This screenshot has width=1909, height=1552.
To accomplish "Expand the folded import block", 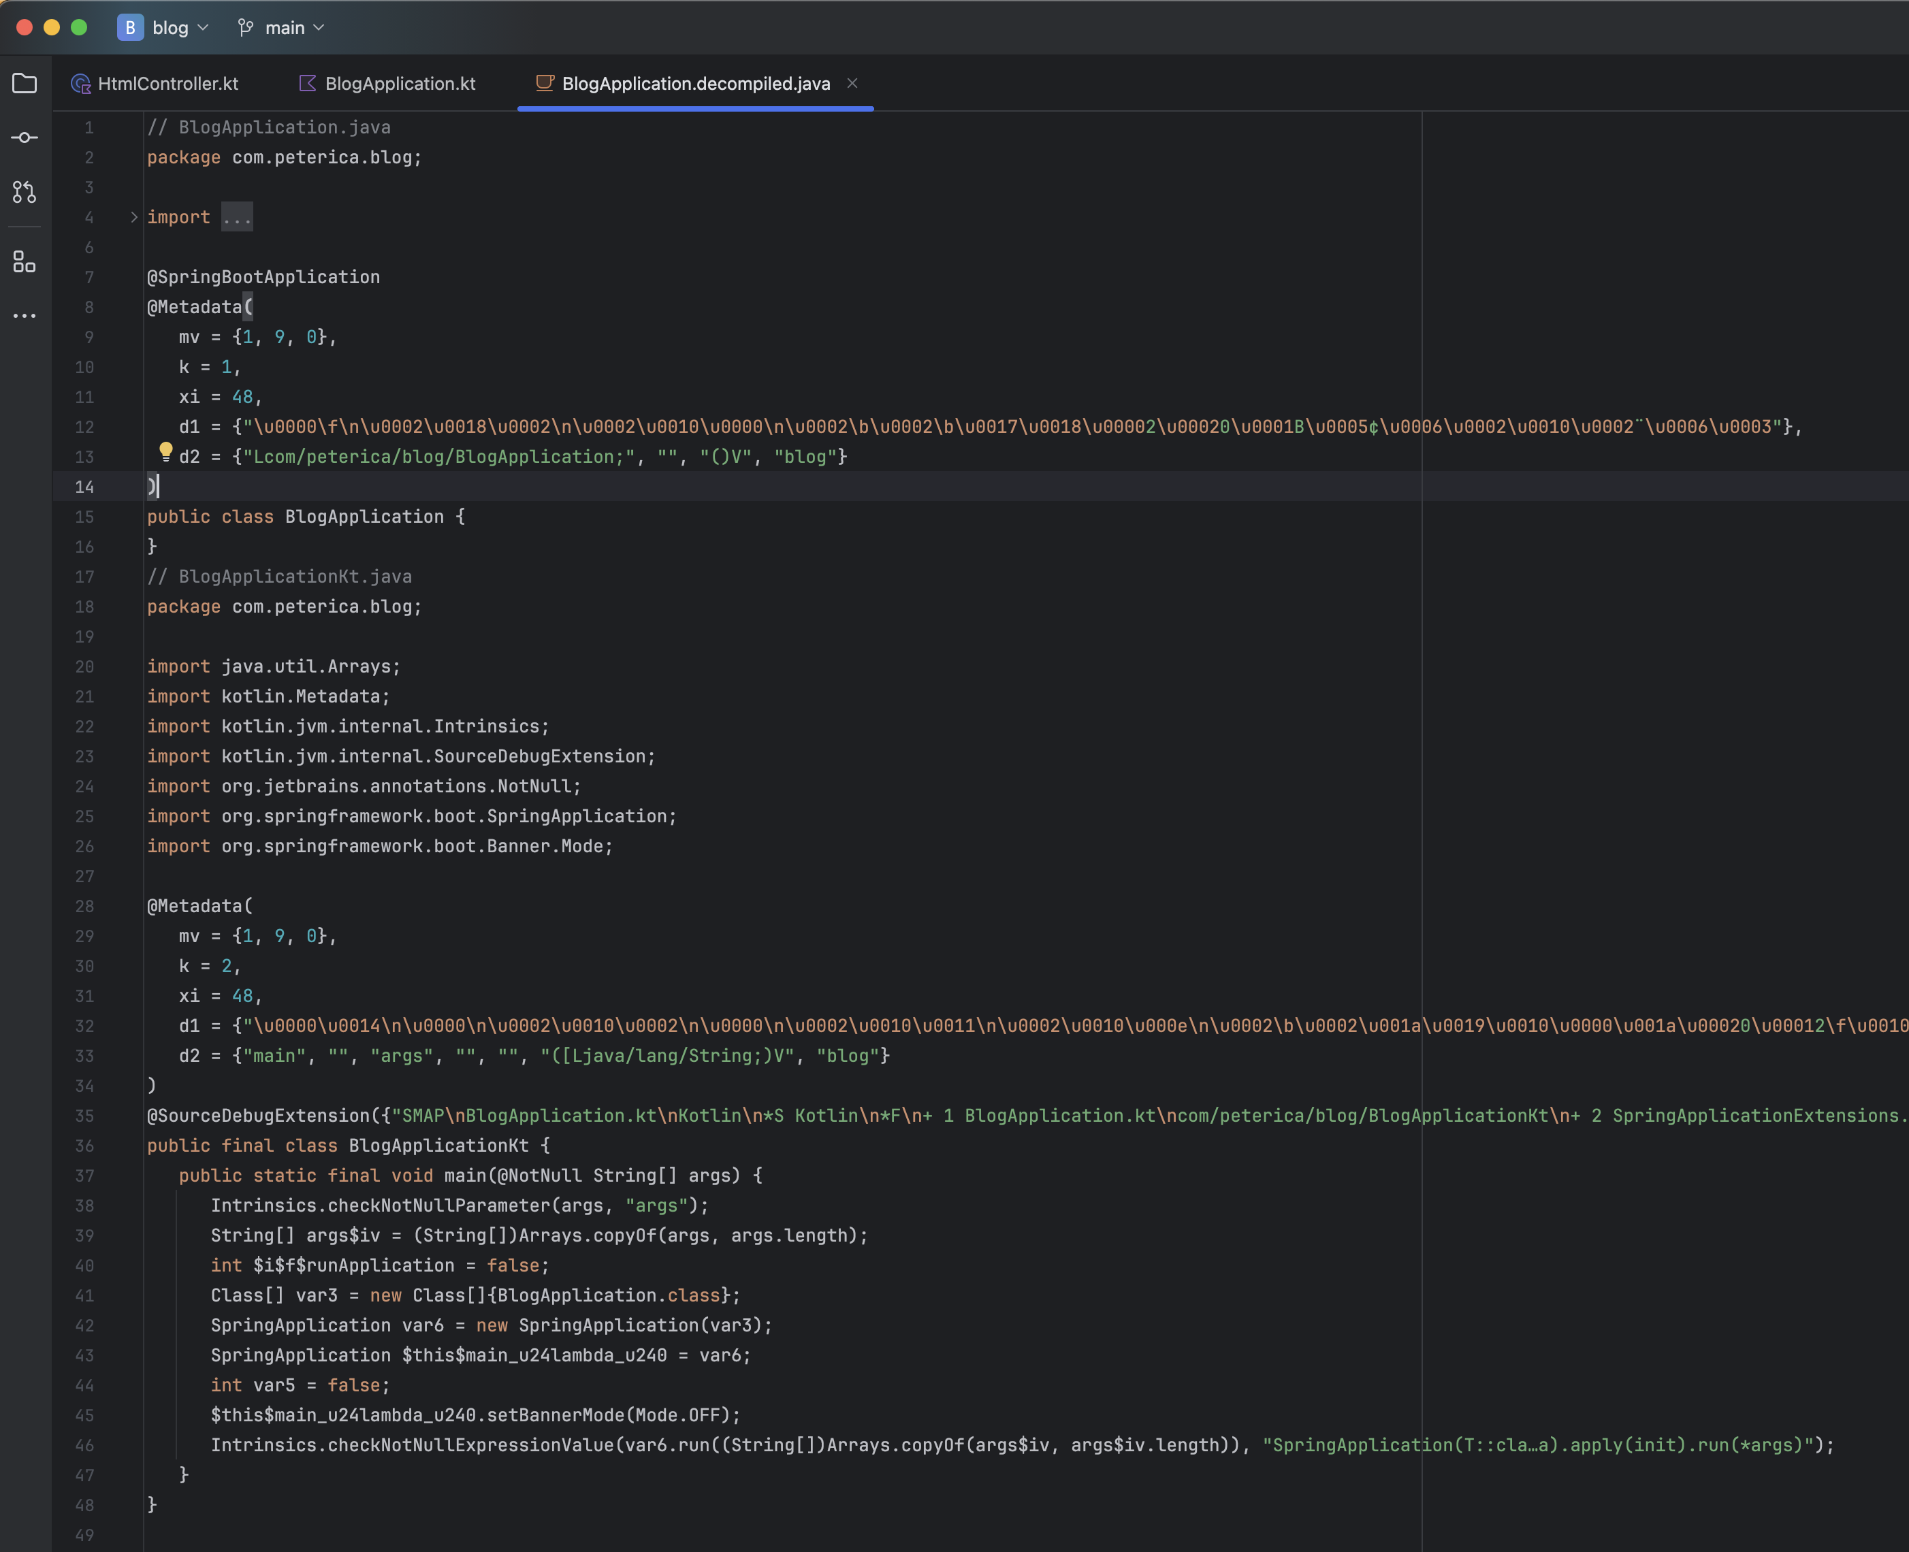I will (x=133, y=217).
